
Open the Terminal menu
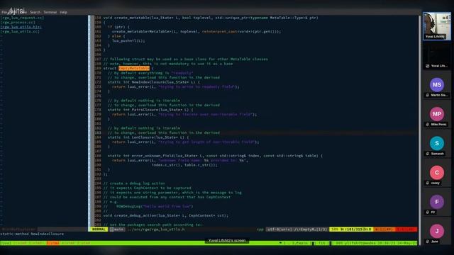[x=50, y=12]
